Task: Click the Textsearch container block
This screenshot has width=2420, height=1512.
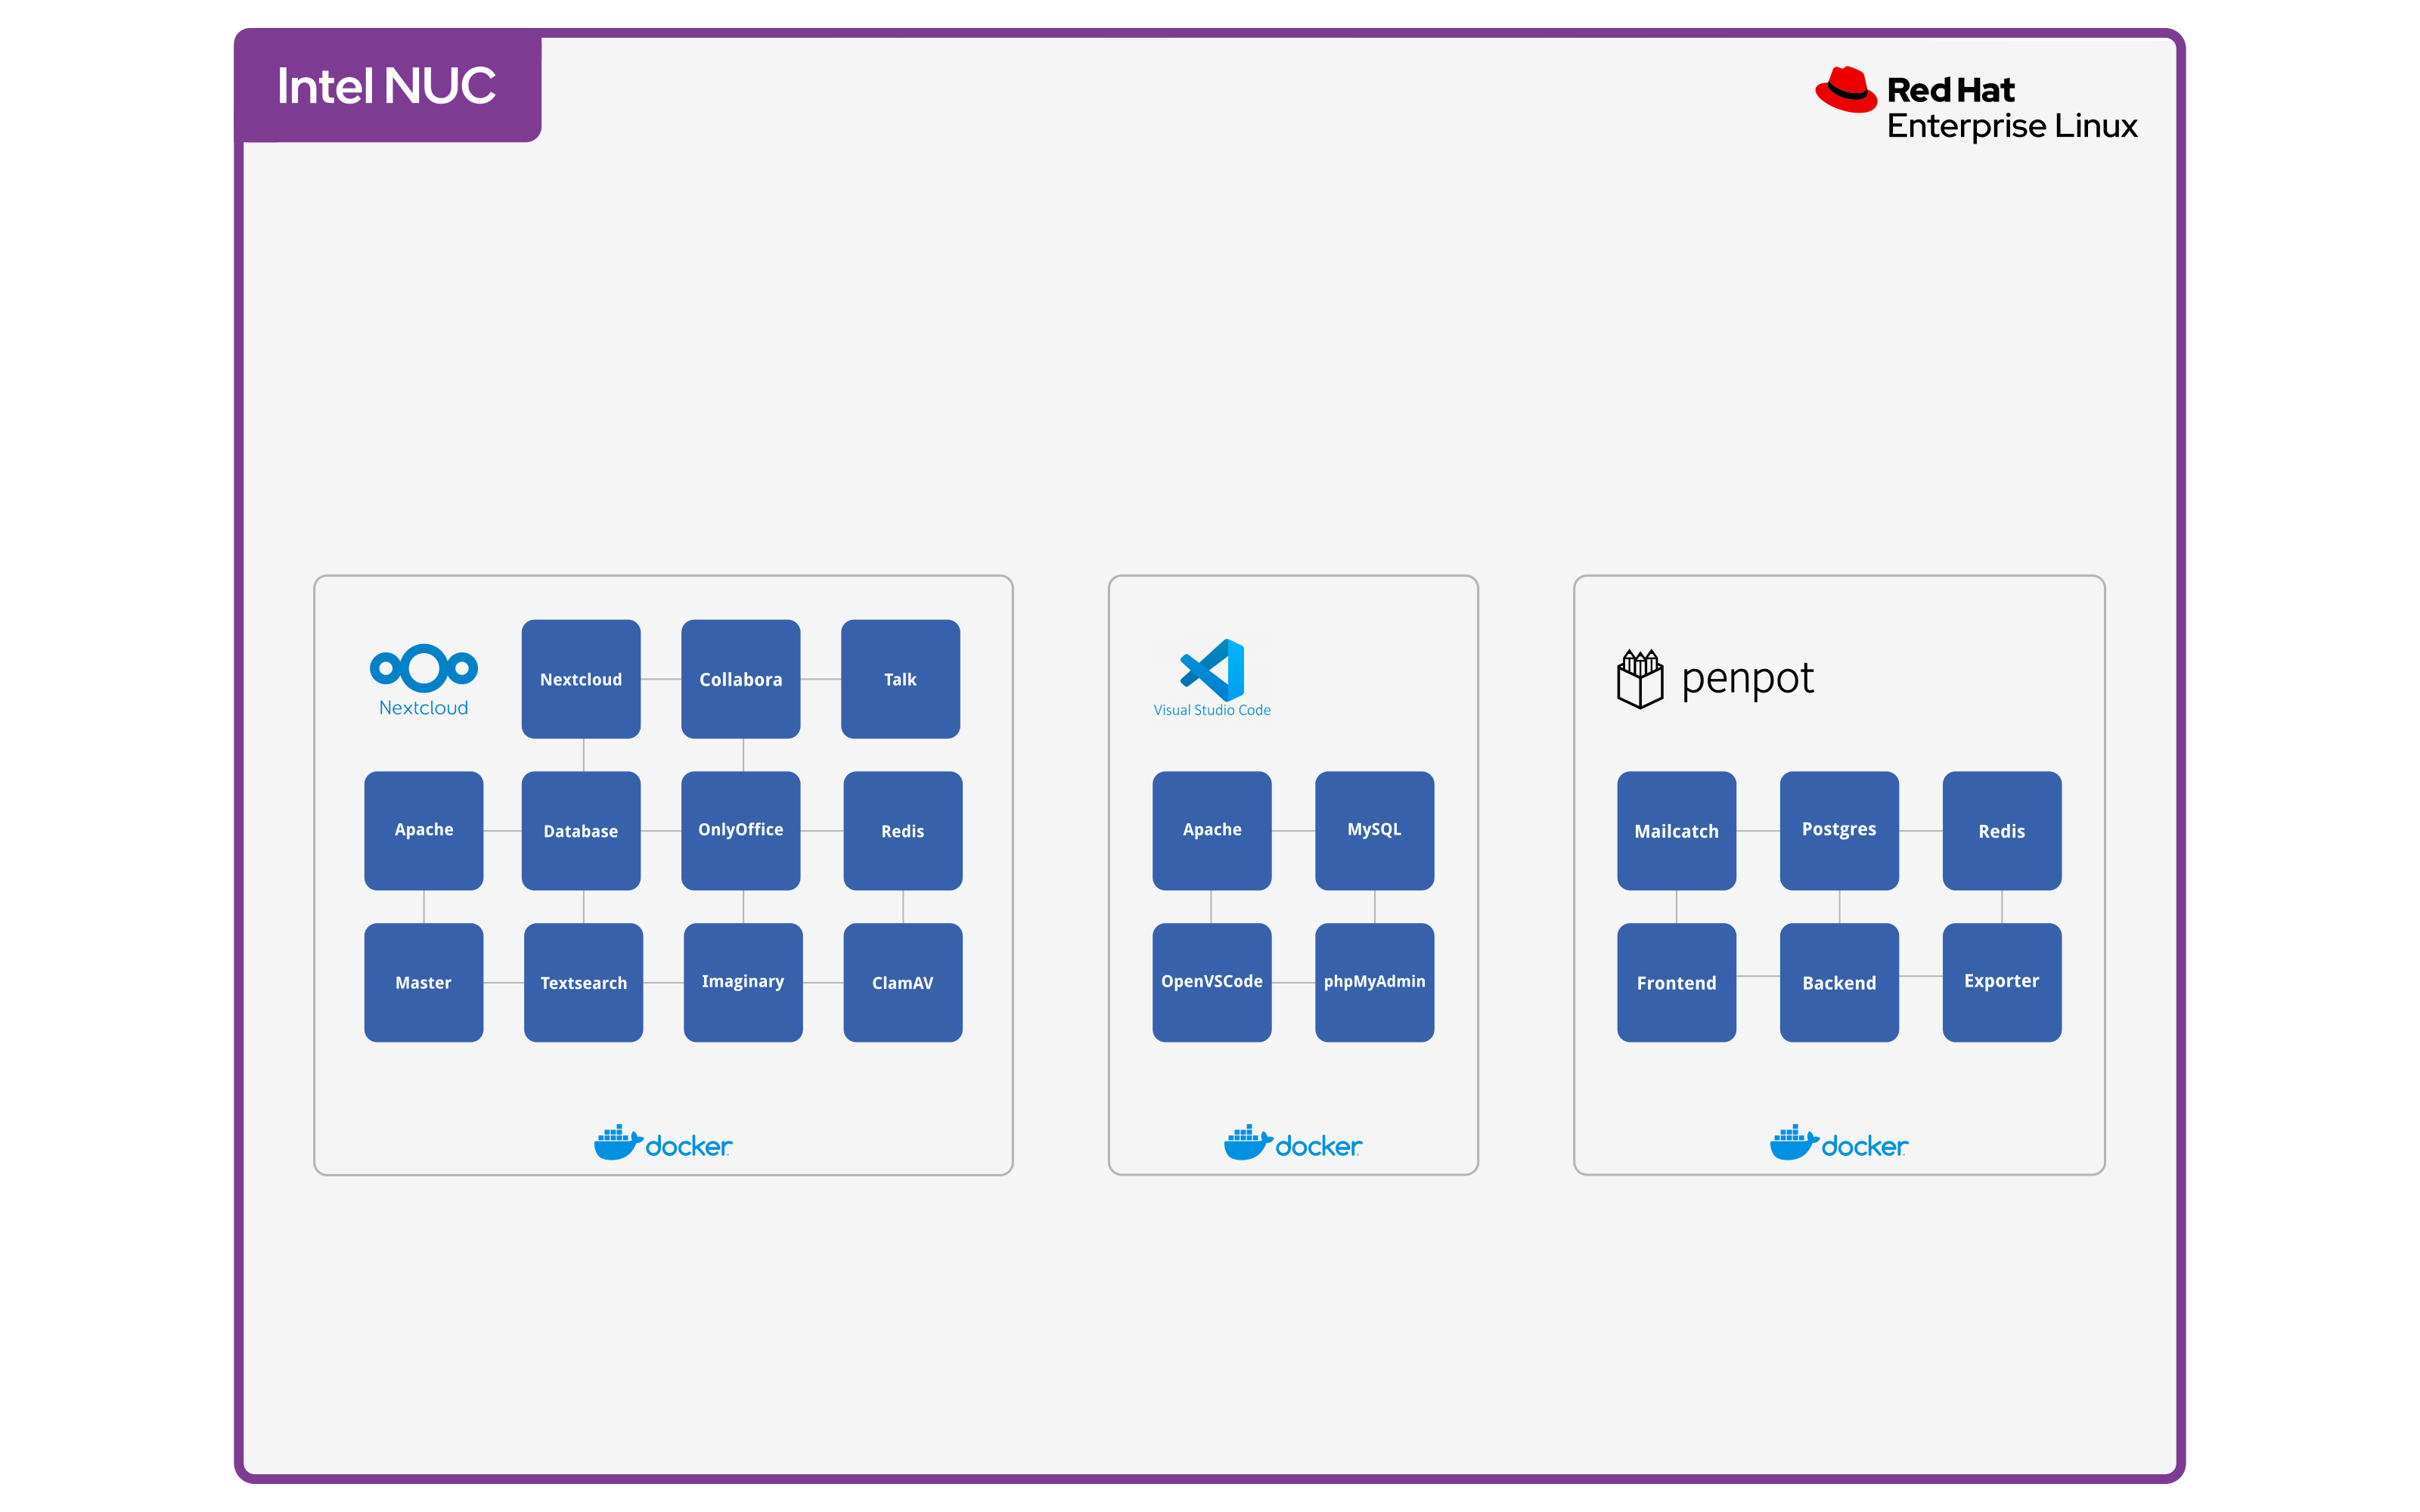Action: [583, 982]
